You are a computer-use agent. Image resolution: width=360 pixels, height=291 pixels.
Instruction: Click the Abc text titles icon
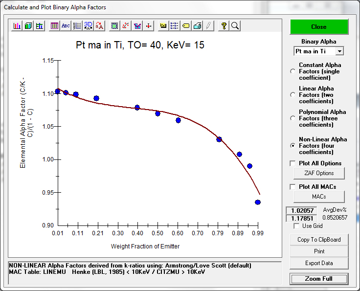tap(66, 26)
